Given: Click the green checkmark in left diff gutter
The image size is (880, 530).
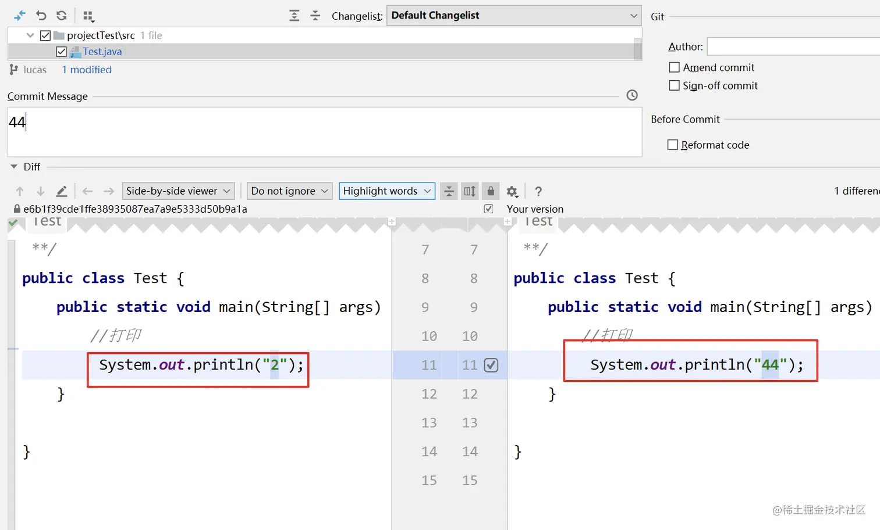Looking at the screenshot, I should pos(13,222).
